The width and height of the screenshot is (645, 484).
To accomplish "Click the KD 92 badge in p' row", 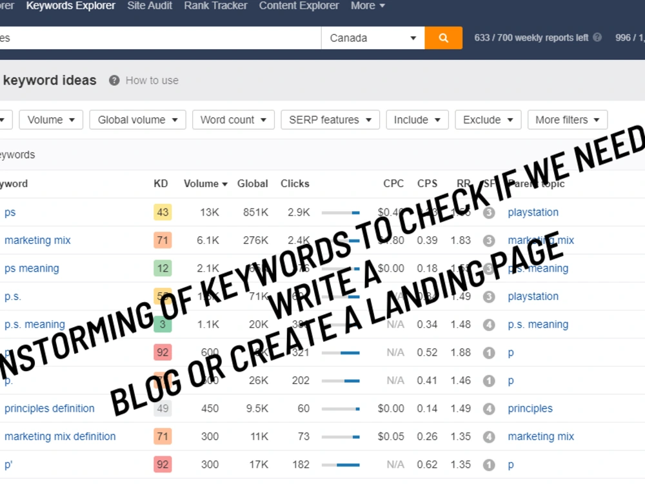I will click(163, 464).
